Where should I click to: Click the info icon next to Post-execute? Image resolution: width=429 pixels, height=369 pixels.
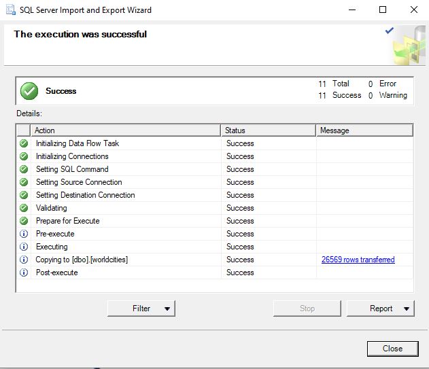[x=24, y=273]
